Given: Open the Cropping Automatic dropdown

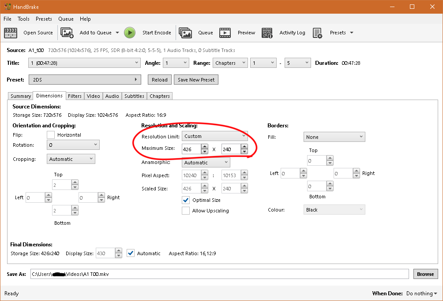Looking at the screenshot, I should [x=71, y=159].
